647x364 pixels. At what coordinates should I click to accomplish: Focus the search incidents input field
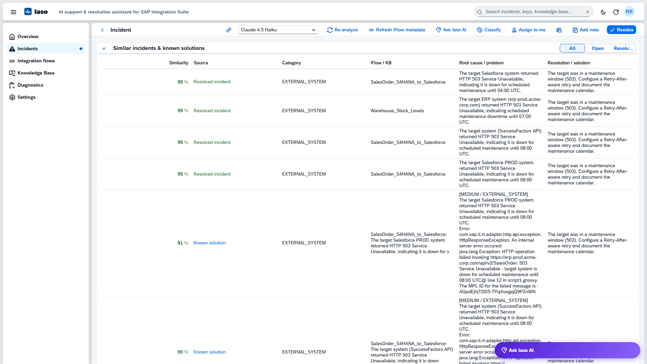coord(533,12)
